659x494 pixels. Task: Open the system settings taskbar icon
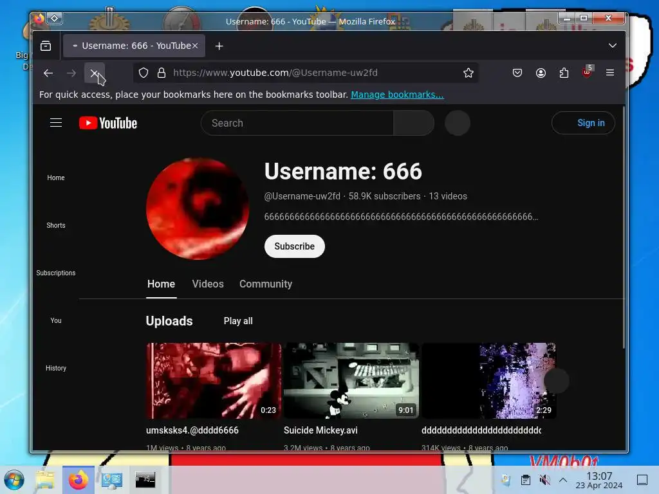(112, 480)
